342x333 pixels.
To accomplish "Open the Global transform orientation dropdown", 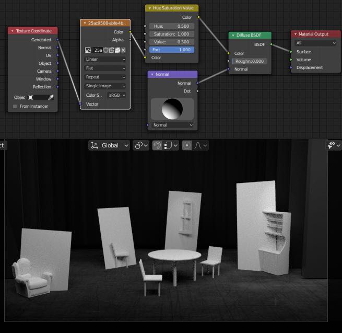I will coord(109,145).
